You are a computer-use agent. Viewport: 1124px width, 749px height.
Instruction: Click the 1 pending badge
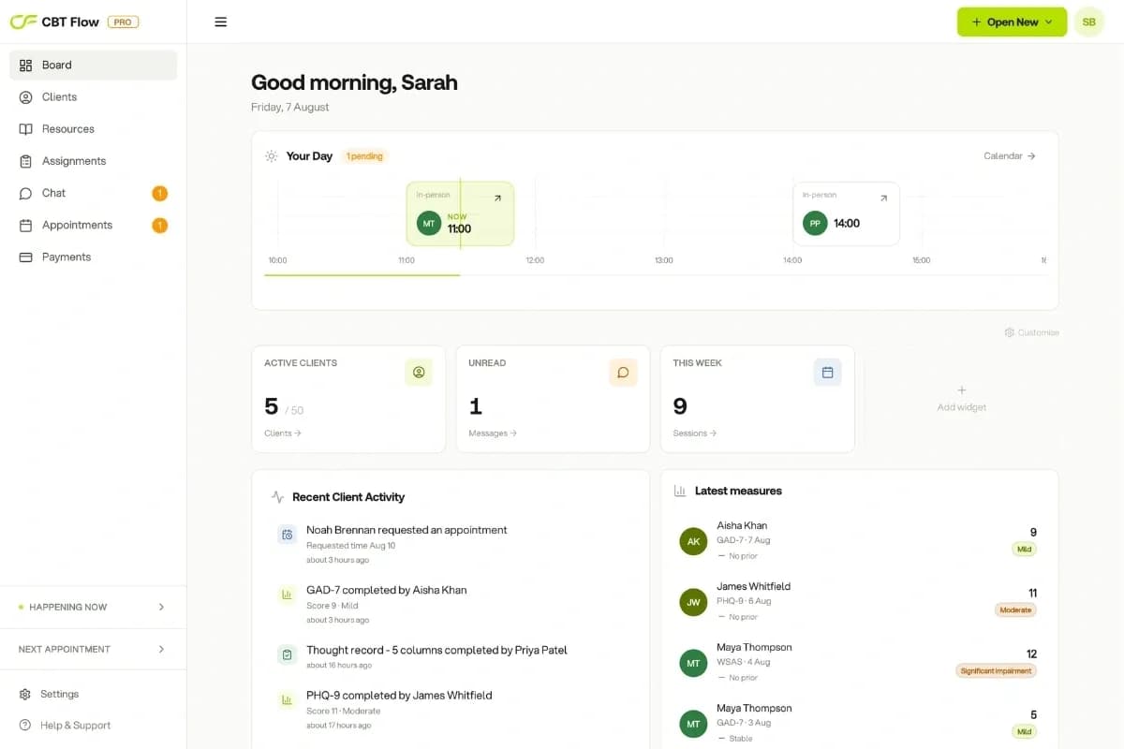coord(364,156)
